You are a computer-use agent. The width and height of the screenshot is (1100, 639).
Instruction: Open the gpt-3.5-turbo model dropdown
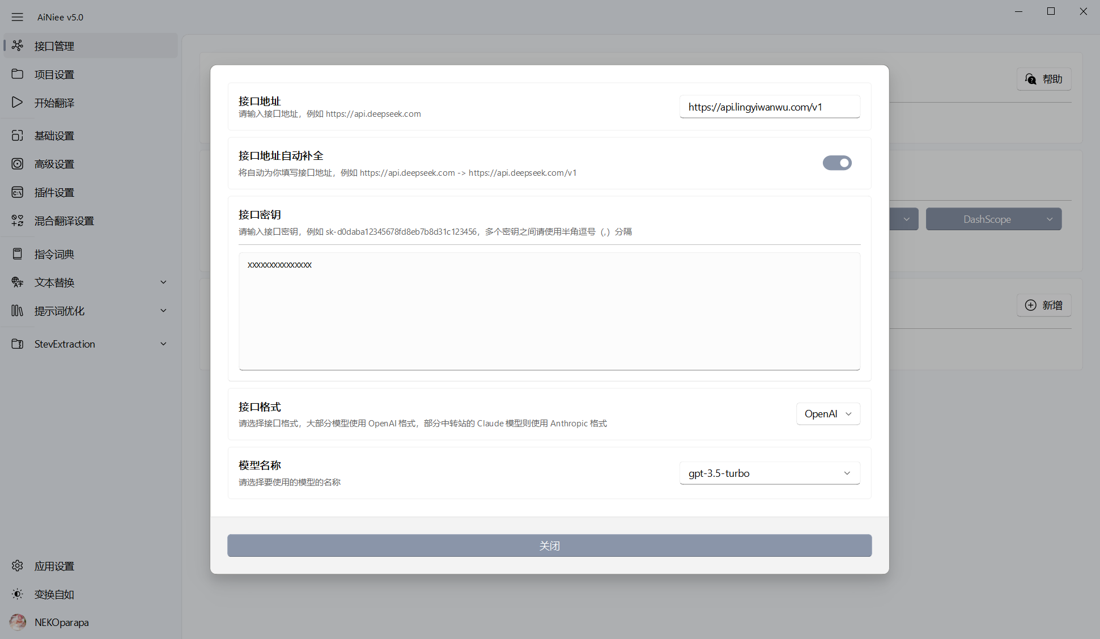click(769, 473)
